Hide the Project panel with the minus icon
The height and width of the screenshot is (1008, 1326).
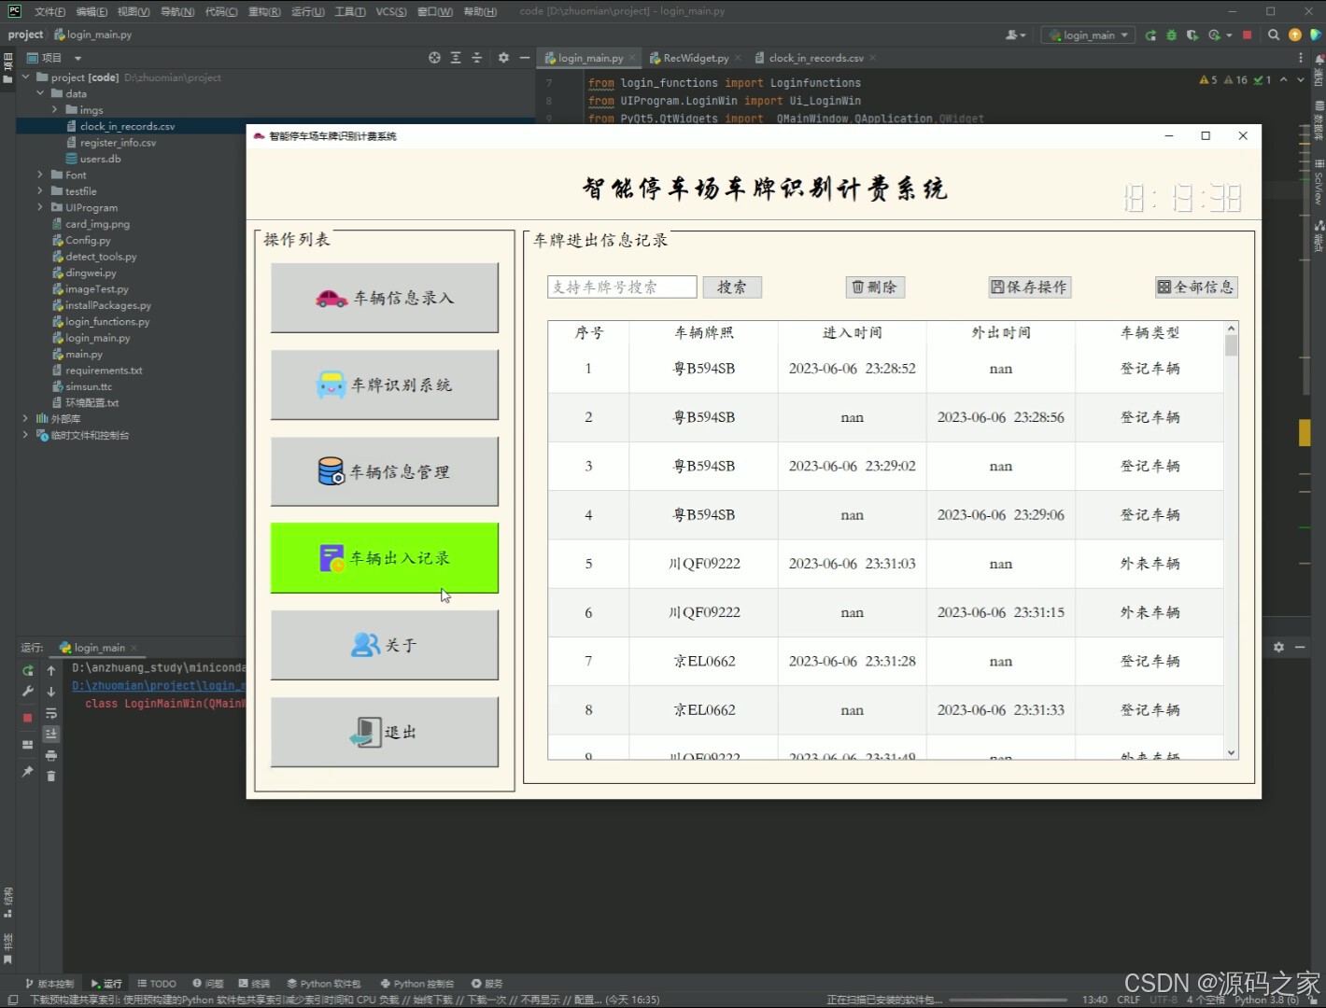tap(525, 58)
